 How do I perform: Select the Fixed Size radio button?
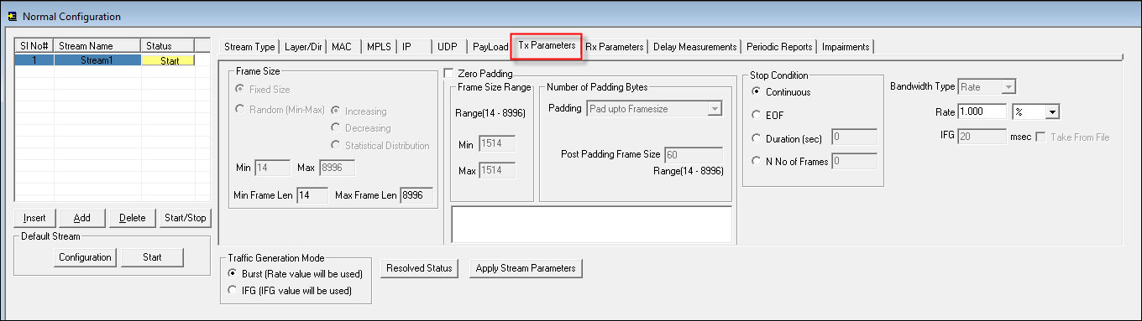241,90
